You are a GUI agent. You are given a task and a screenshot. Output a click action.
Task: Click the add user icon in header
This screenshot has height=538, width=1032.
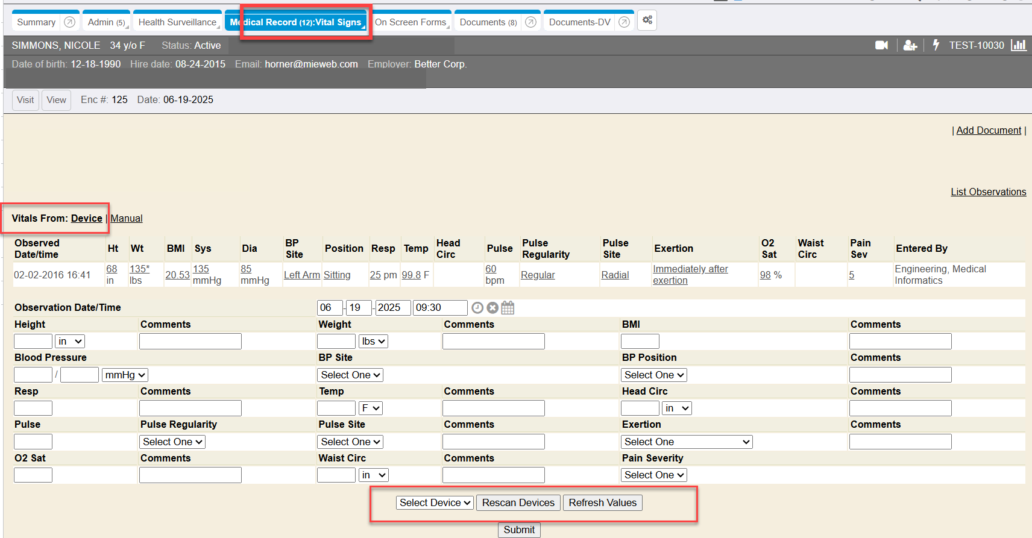pos(910,45)
